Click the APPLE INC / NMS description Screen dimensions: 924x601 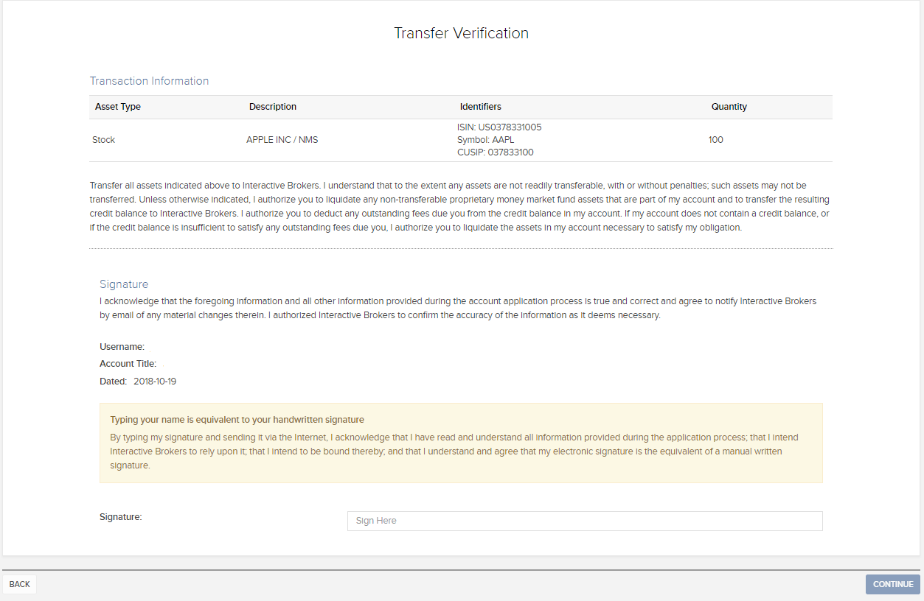282,140
